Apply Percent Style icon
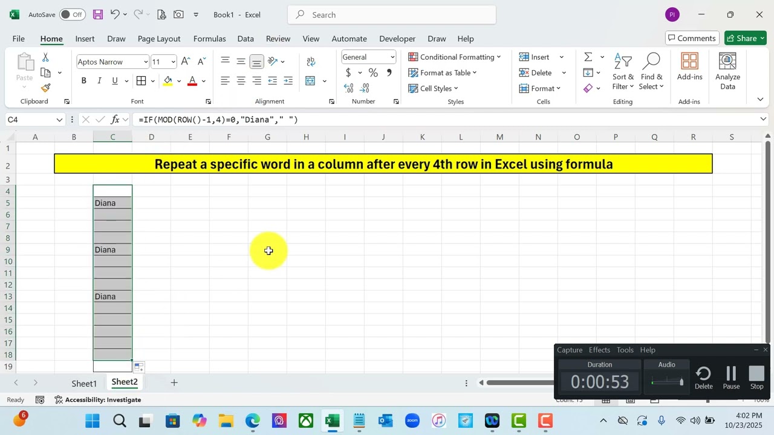Viewport: 774px width, 435px height. pyautogui.click(x=373, y=73)
